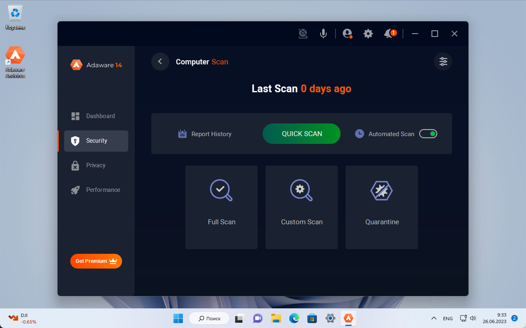Open scan settings sliders icon
This screenshot has height=328, width=526.
point(443,62)
